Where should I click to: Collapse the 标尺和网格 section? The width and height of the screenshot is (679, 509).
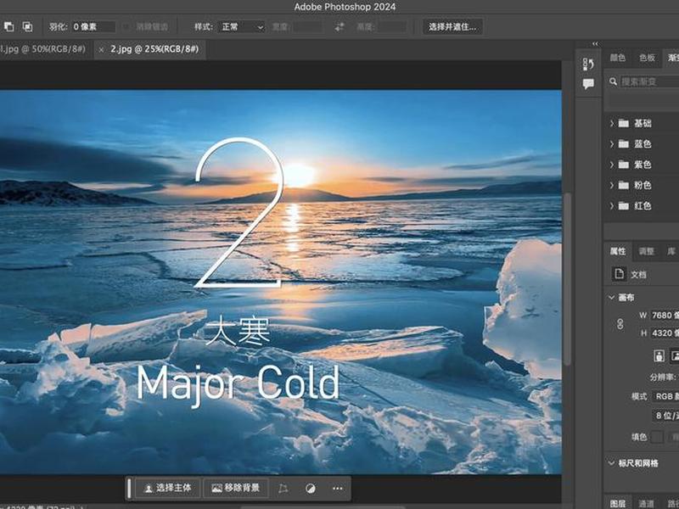click(x=611, y=463)
